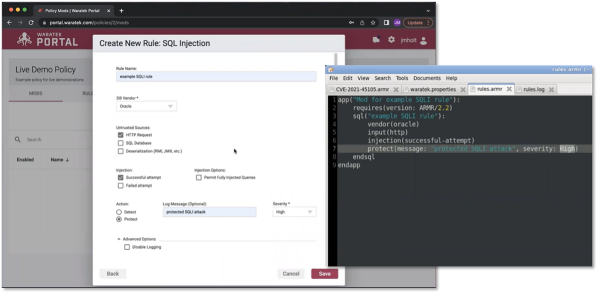Viewport: 599px width, 295px height.
Task: Open the portal settings gear icon
Action: click(392, 40)
